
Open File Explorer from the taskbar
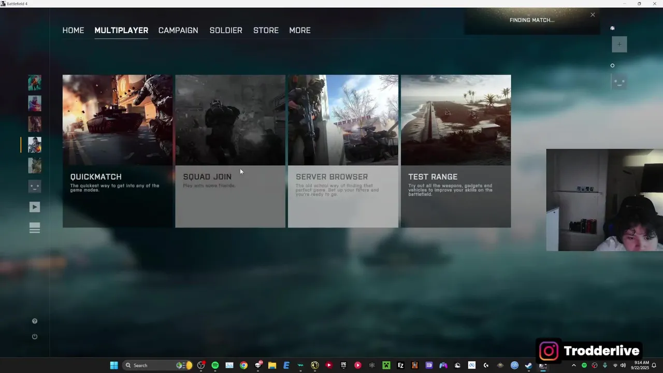(272, 365)
